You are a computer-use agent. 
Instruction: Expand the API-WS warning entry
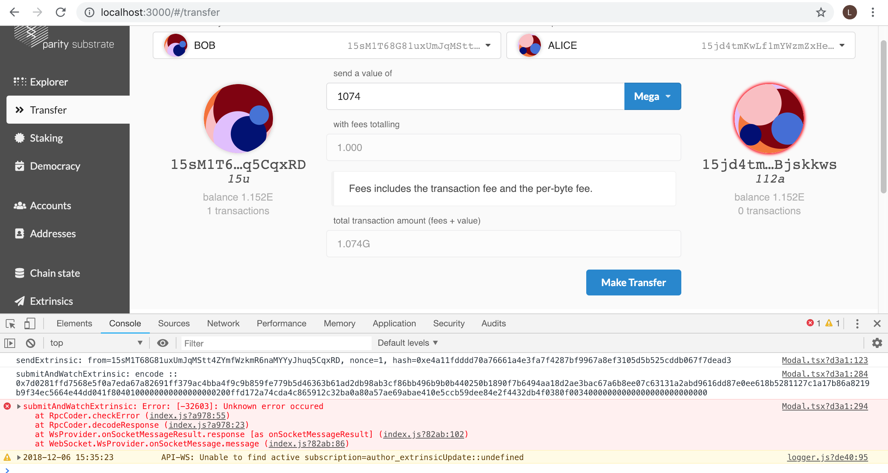point(19,458)
